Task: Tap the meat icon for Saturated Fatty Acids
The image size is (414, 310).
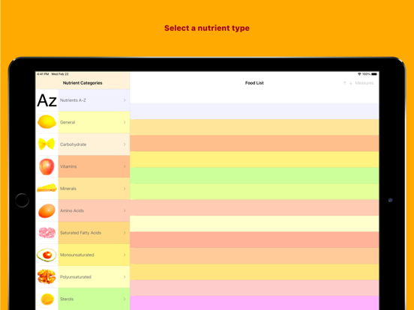Action: pyautogui.click(x=46, y=233)
